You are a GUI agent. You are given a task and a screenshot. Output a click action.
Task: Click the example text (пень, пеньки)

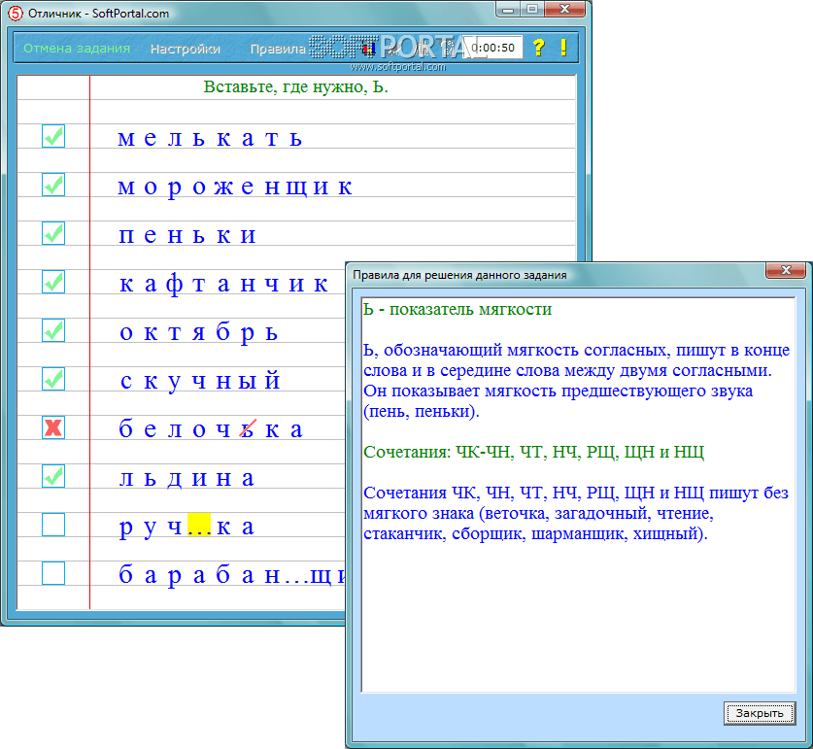pyautogui.click(x=422, y=411)
